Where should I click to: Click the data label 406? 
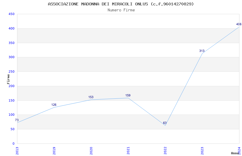pyautogui.click(x=239, y=24)
